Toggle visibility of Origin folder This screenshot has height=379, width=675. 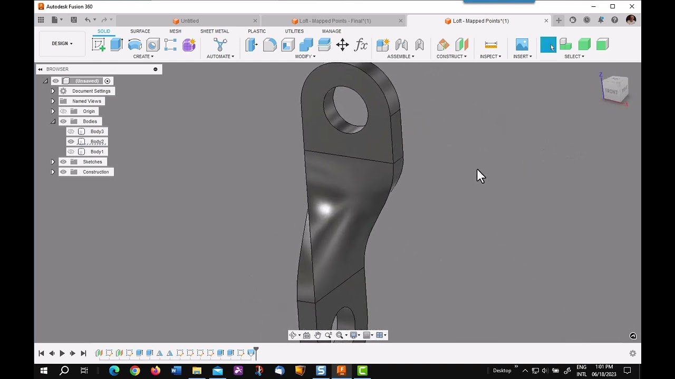point(63,111)
